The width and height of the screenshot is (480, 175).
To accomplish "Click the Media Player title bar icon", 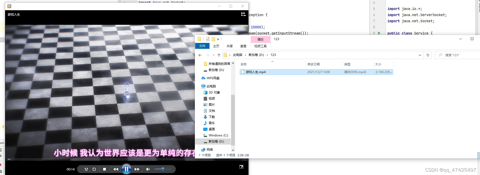I will tap(9, 6).
